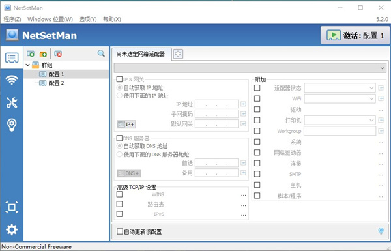Get current 备用 DNS value icon

(x=243, y=173)
